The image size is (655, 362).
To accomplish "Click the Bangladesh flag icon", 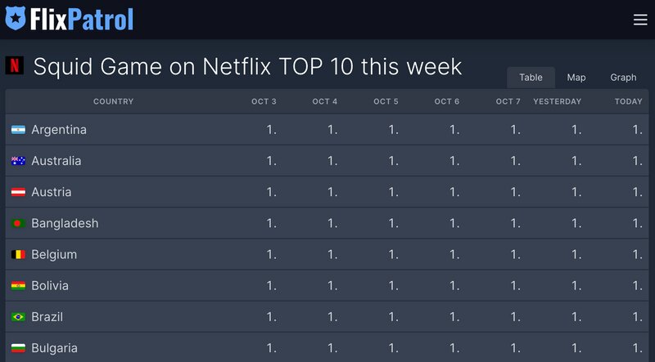I will pyautogui.click(x=18, y=224).
